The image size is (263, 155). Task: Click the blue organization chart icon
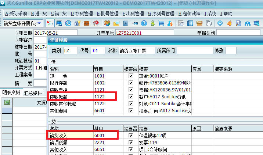tap(248, 23)
